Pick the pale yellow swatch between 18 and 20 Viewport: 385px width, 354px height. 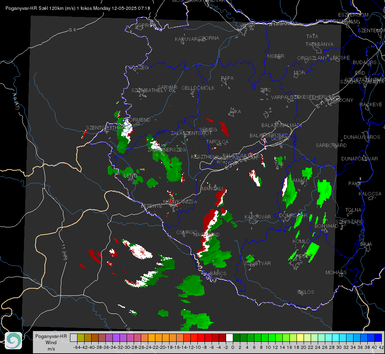click(x=300, y=337)
